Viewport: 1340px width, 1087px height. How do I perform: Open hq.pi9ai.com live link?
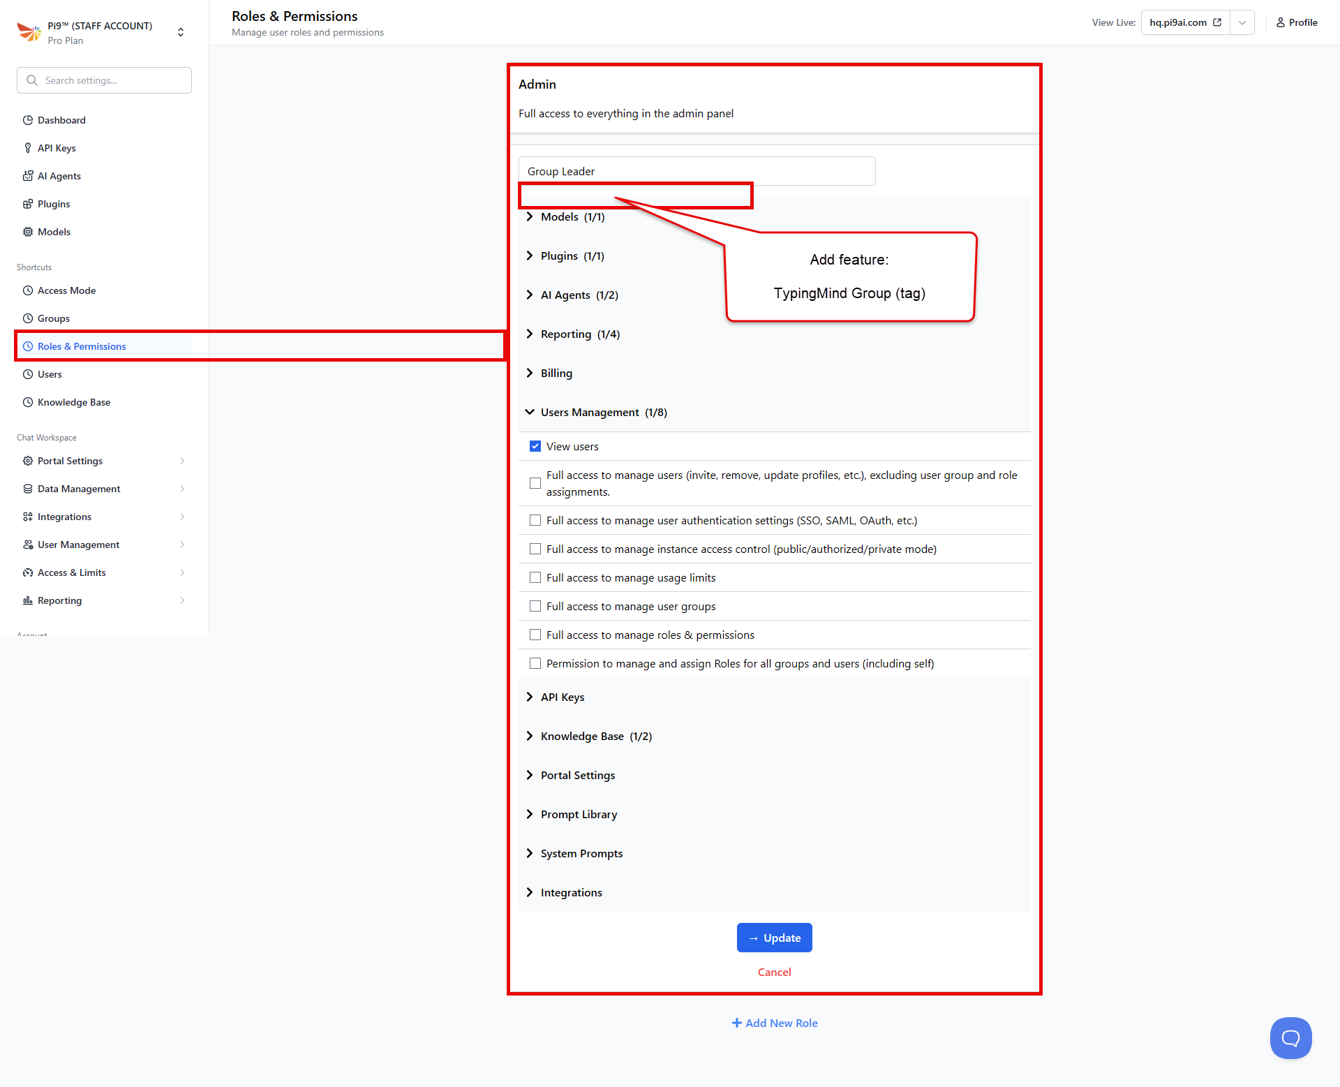(x=1185, y=22)
